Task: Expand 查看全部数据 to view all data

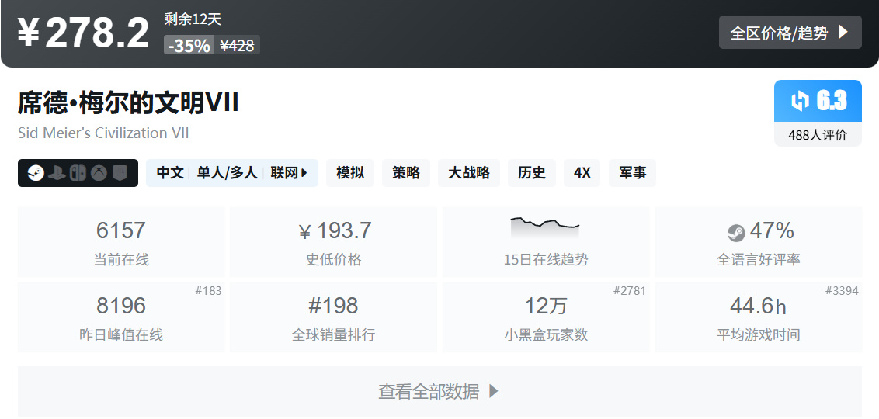Action: point(439,391)
